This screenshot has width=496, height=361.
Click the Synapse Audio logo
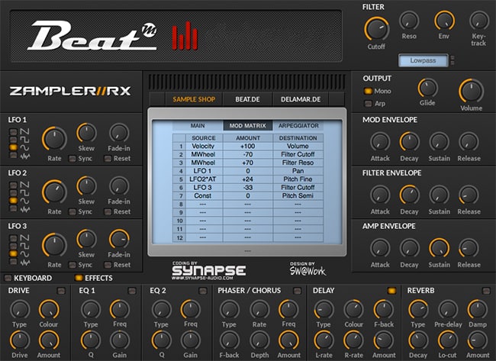point(209,271)
